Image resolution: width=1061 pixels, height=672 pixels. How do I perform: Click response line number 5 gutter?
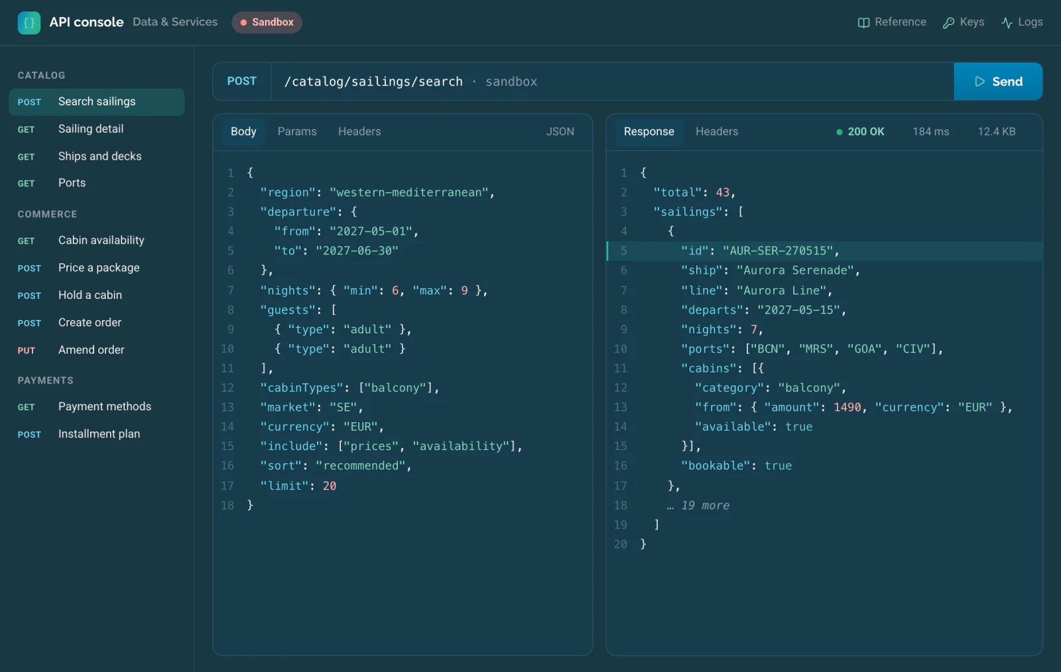click(623, 251)
